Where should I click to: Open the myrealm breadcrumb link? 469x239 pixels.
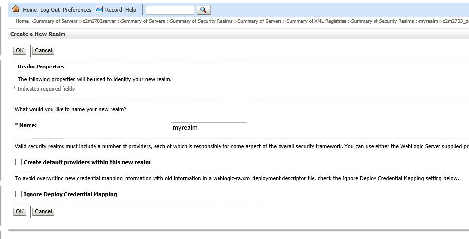(x=428, y=21)
